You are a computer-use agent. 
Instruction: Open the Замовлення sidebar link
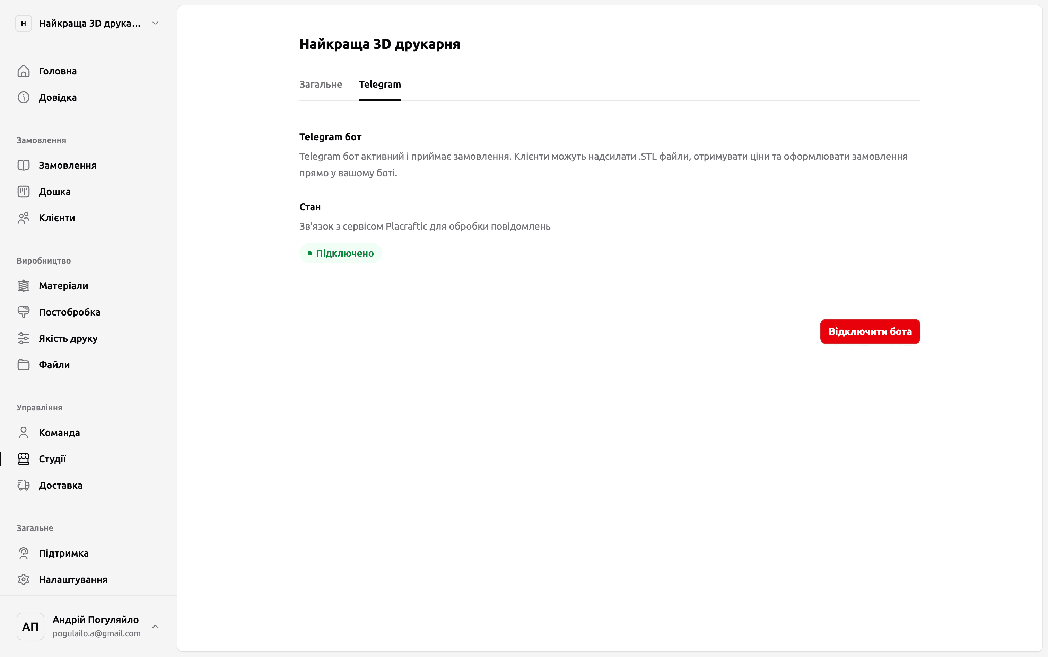click(67, 166)
